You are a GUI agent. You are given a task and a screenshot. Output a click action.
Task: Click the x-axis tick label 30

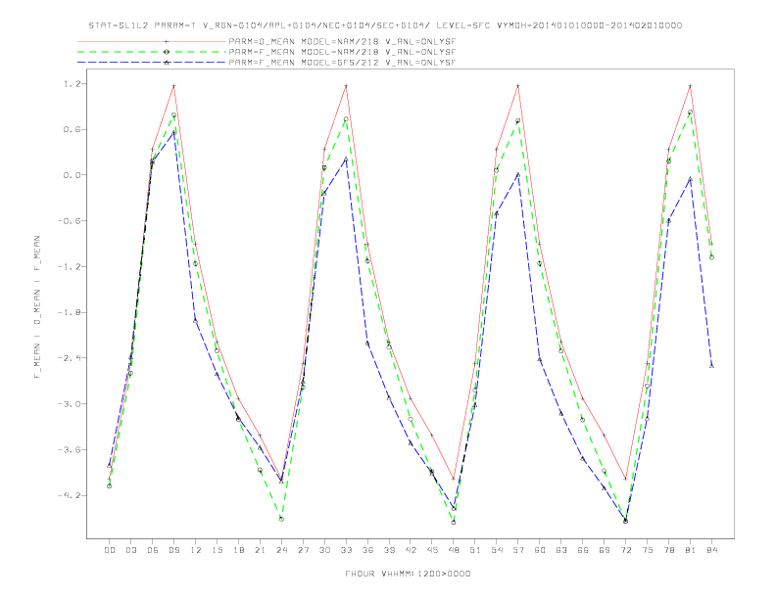pyautogui.click(x=324, y=550)
